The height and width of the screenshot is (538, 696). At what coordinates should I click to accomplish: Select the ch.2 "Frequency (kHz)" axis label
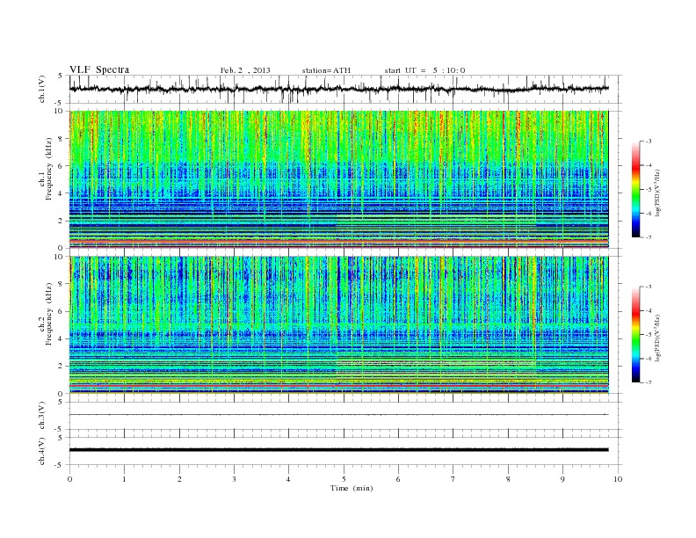point(49,313)
